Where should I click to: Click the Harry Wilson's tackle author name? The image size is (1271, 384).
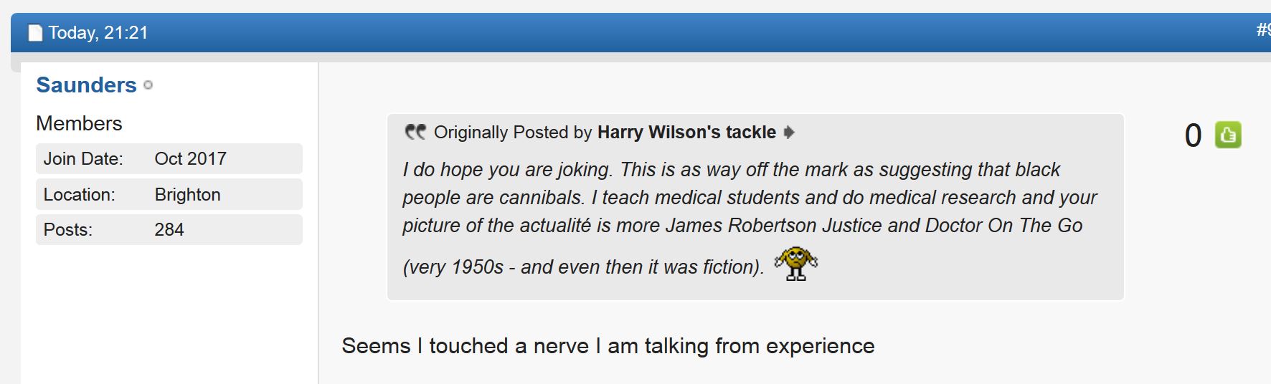click(x=686, y=133)
